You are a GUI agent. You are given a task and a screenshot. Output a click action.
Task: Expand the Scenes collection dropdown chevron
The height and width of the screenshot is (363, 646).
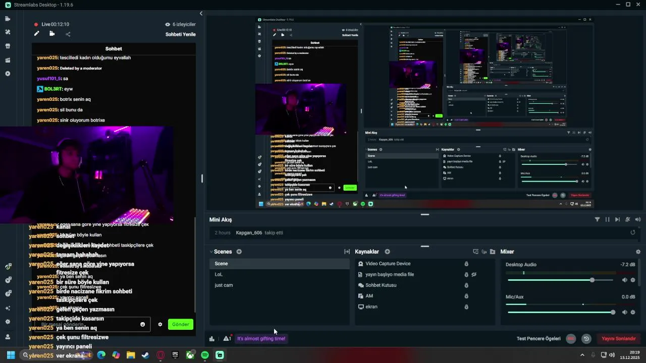coord(211,252)
